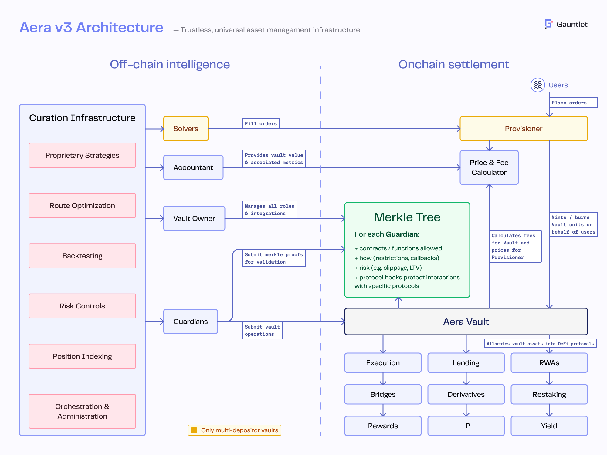The width and height of the screenshot is (607, 455).
Task: Select the Accountant node
Action: pyautogui.click(x=193, y=167)
